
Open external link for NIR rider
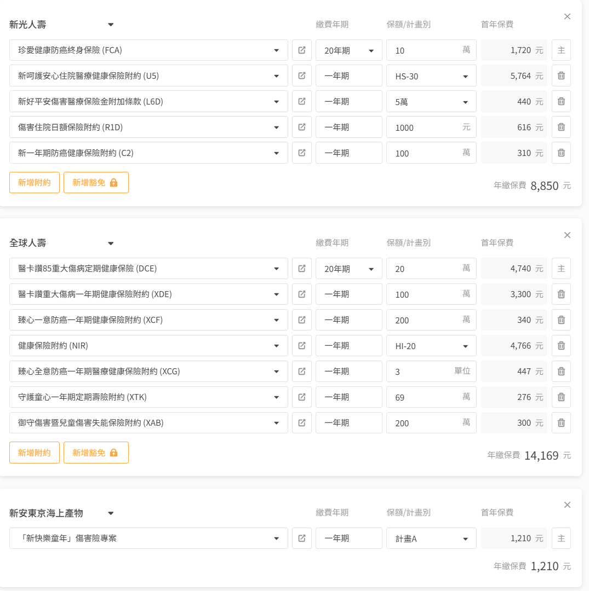pyautogui.click(x=302, y=346)
